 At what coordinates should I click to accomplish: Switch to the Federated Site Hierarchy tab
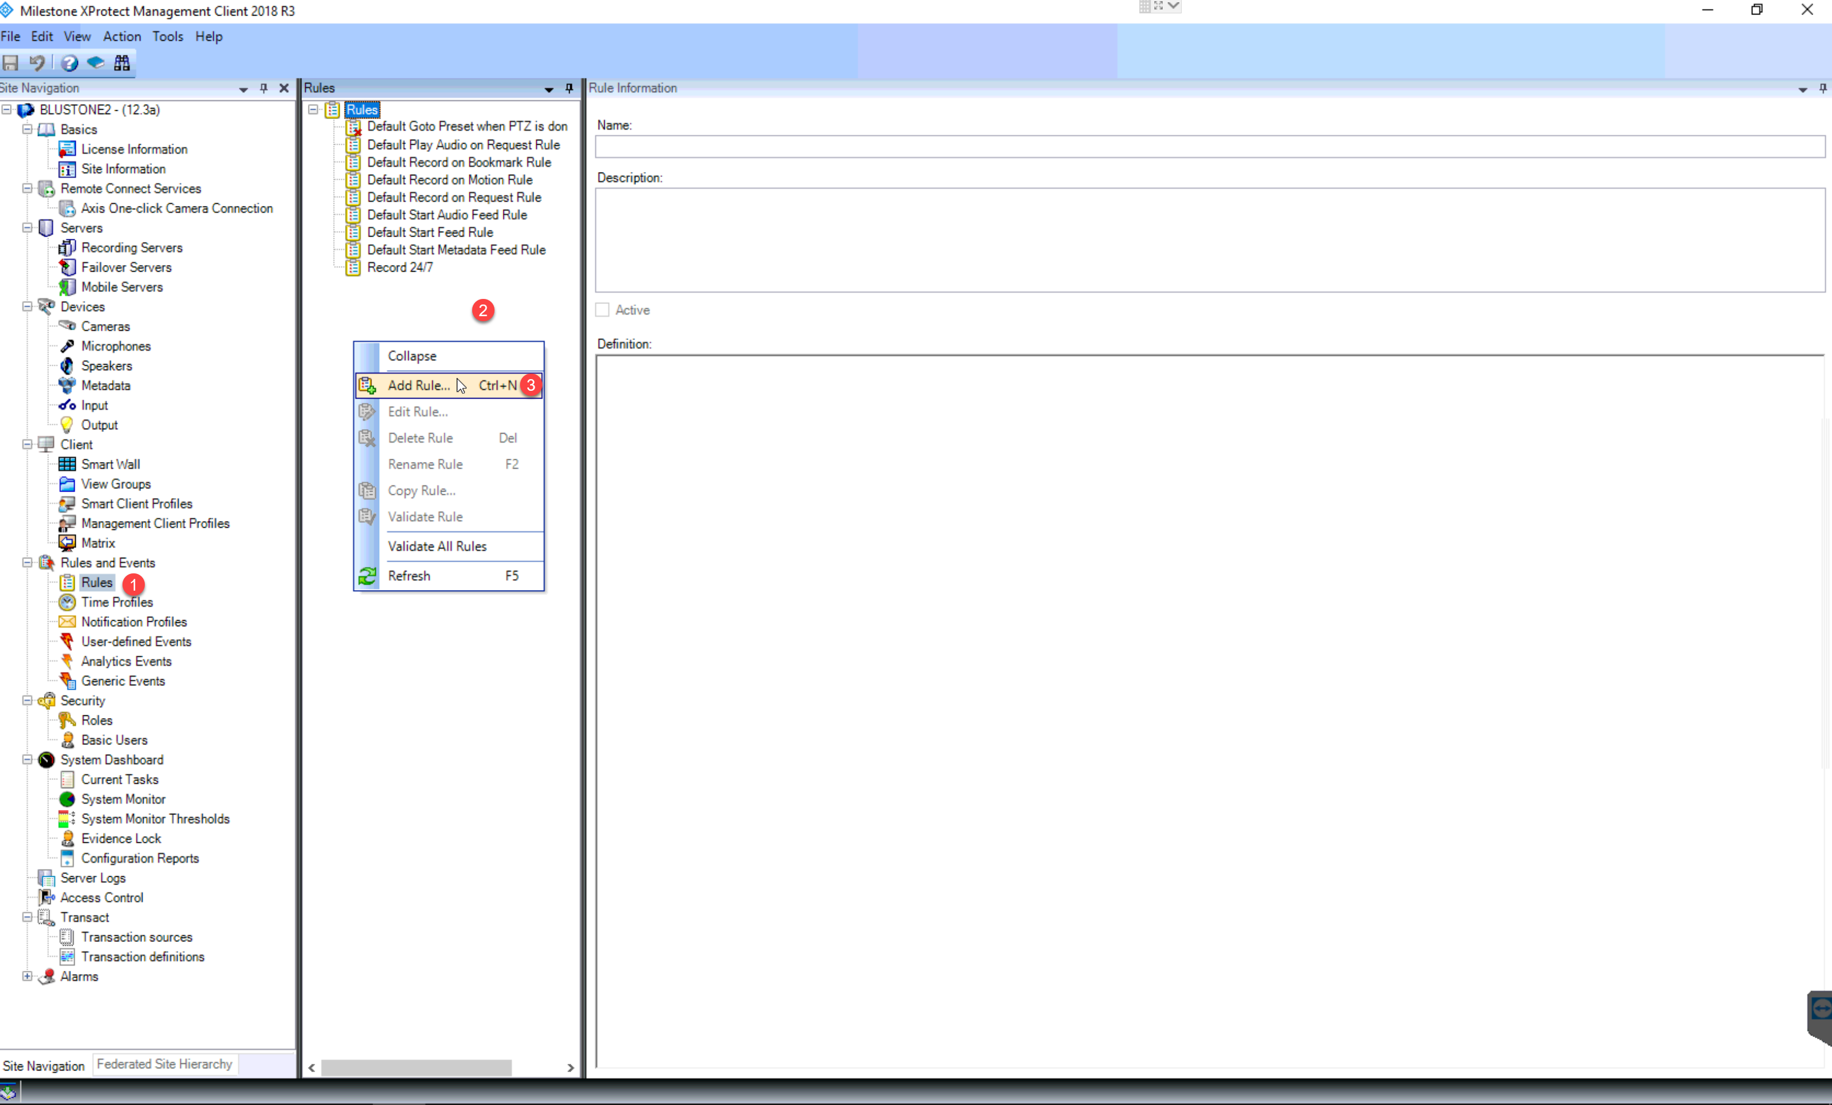164,1064
